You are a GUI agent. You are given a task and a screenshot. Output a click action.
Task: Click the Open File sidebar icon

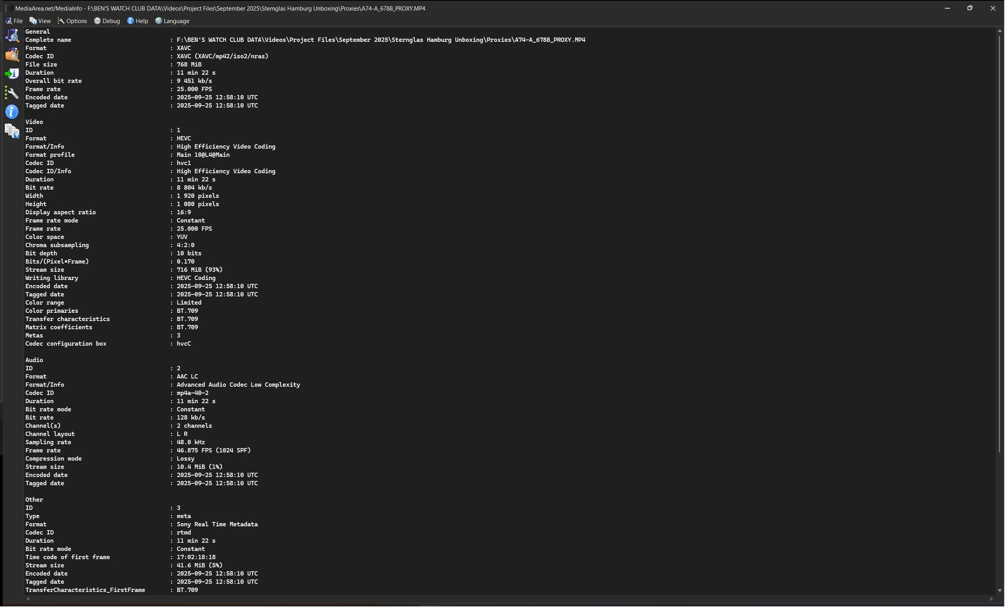click(12, 36)
